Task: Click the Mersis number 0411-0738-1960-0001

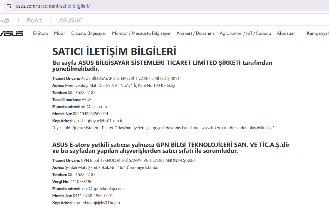Action: point(93,196)
